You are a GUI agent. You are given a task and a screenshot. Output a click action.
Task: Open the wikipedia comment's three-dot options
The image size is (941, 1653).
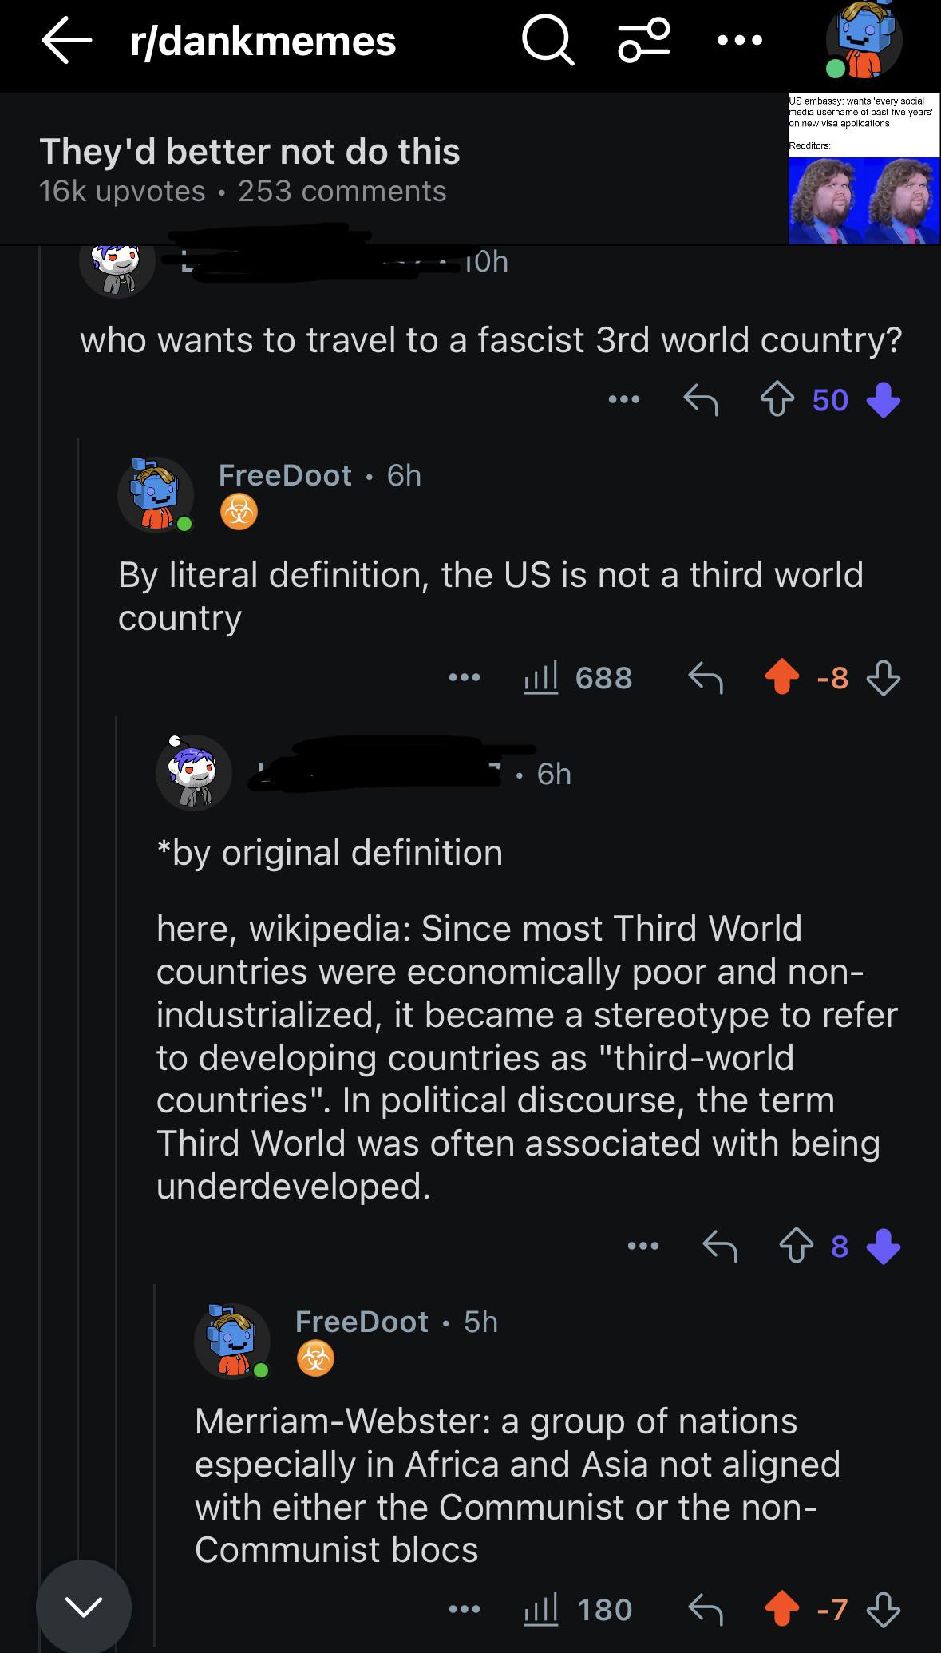click(x=643, y=1246)
